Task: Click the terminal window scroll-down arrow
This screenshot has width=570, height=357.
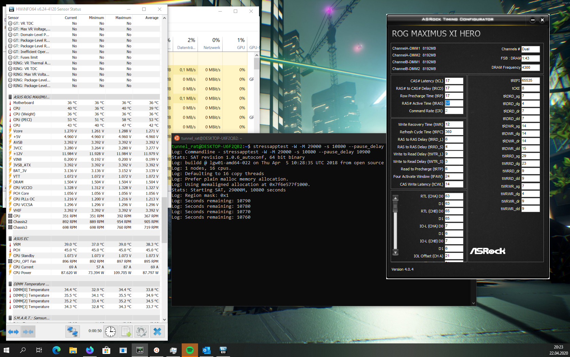Action: click(x=473, y=303)
